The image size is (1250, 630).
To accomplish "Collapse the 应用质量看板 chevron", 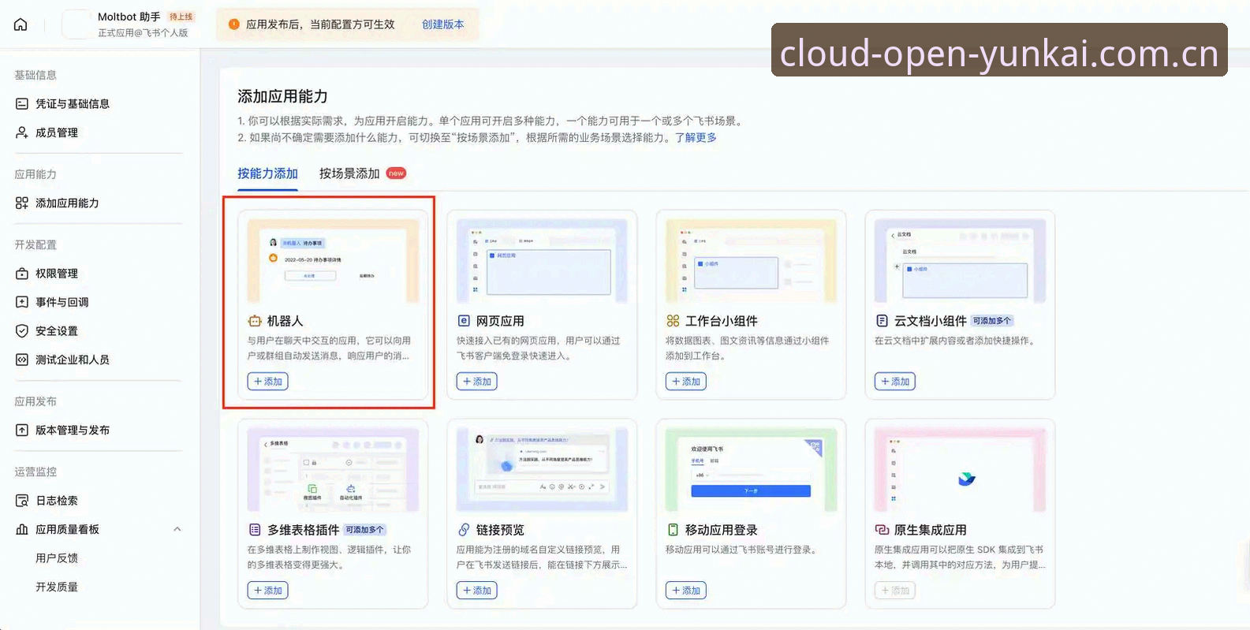I will (x=177, y=529).
